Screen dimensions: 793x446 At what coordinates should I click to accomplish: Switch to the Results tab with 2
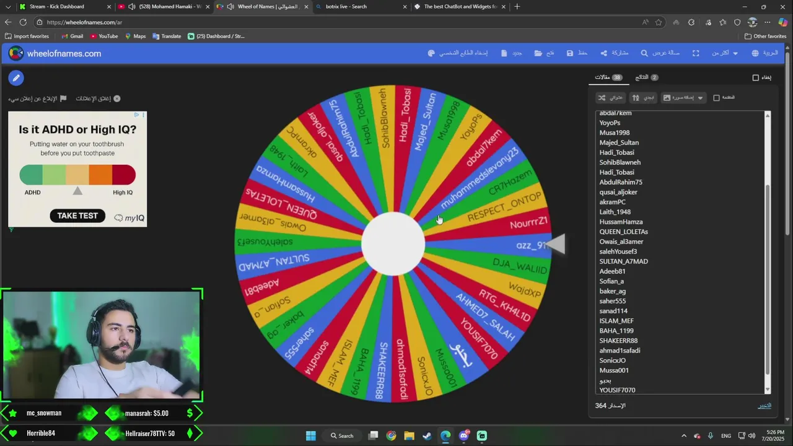647,77
